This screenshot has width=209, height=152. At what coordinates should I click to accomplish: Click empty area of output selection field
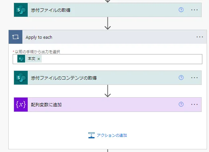pos(120,59)
